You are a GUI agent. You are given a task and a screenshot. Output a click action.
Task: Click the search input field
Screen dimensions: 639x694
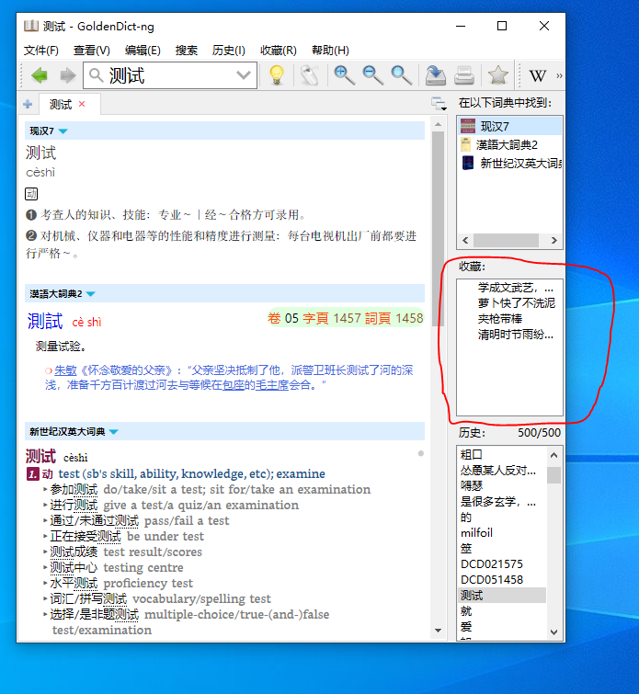pyautogui.click(x=170, y=75)
